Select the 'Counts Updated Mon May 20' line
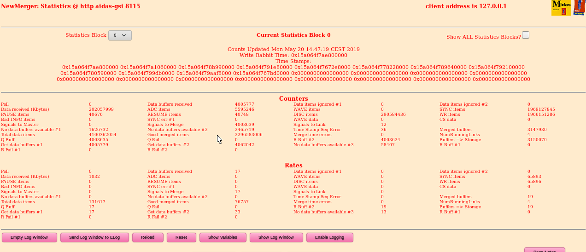586x252 pixels. (x=293, y=49)
